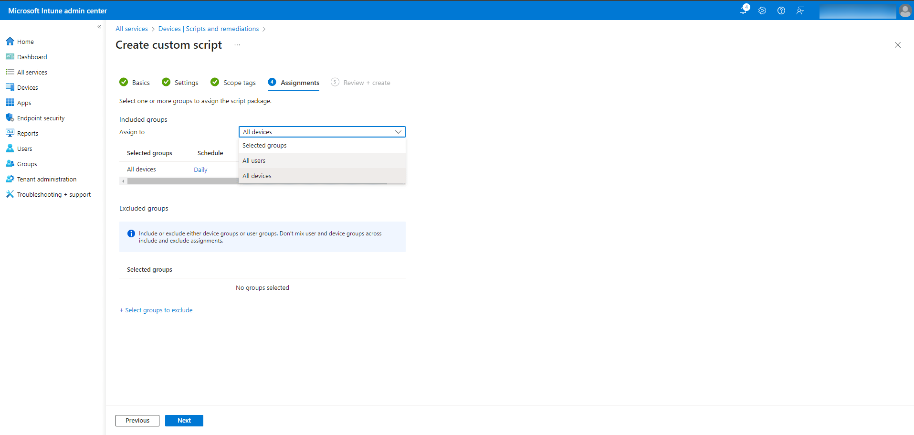Screen dimensions: 914x435
Task: Go to the Settings step tab
Action: [180, 83]
